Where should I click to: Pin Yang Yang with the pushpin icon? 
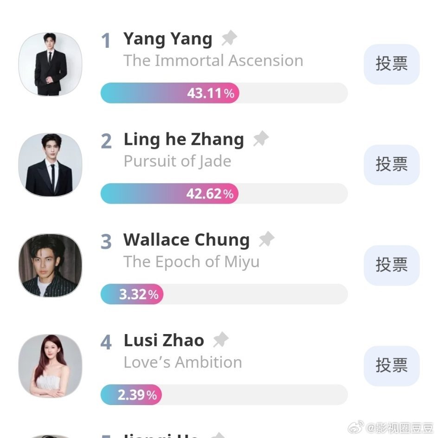(x=229, y=38)
